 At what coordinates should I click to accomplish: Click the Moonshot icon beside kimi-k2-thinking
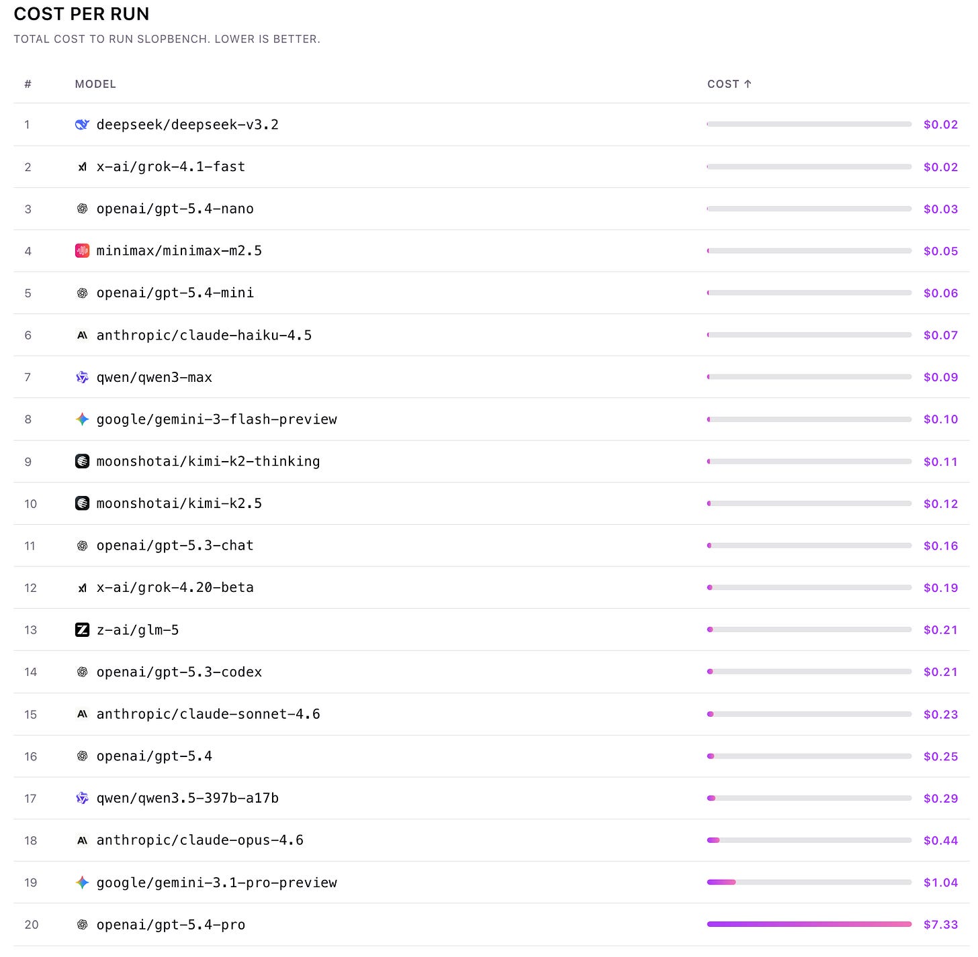pos(82,462)
